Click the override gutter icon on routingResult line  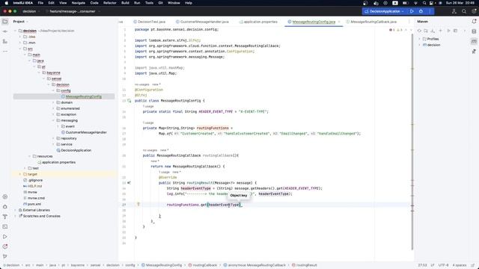coord(129,182)
